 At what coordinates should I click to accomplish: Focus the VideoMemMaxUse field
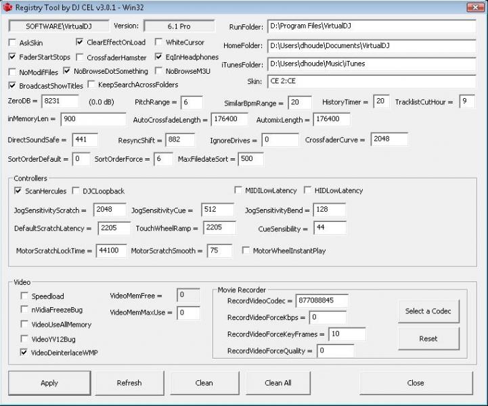pyautogui.click(x=188, y=313)
